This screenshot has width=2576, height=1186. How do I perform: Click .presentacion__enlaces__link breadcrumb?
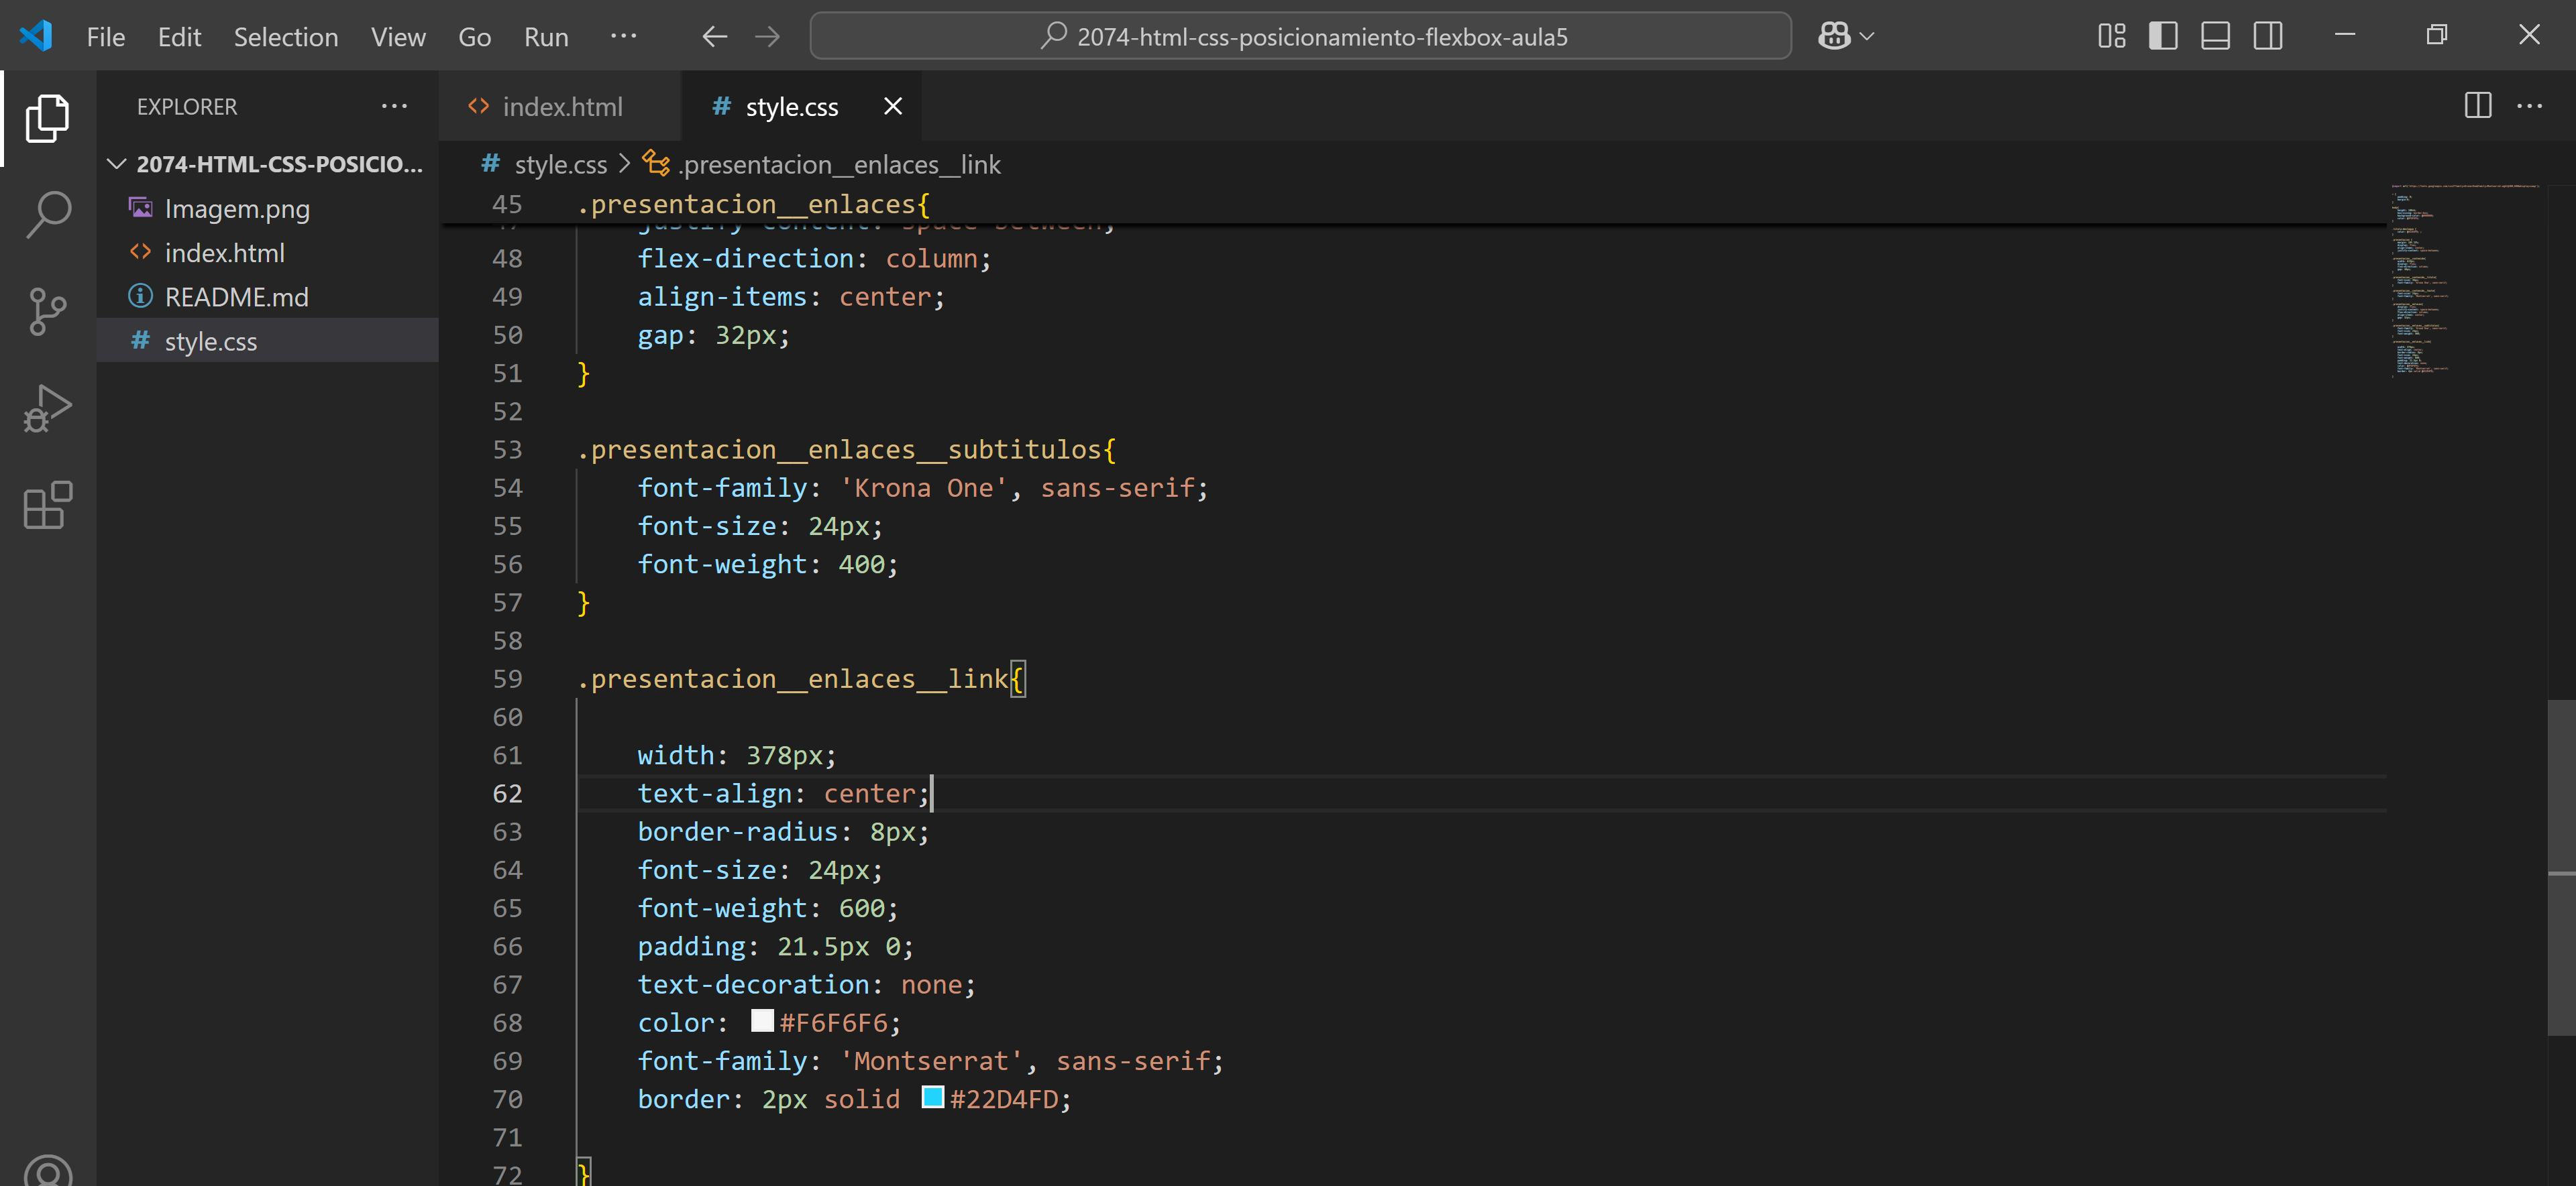[840, 164]
